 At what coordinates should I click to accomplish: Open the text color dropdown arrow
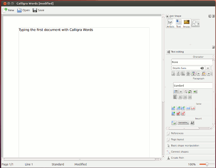tap(198, 74)
